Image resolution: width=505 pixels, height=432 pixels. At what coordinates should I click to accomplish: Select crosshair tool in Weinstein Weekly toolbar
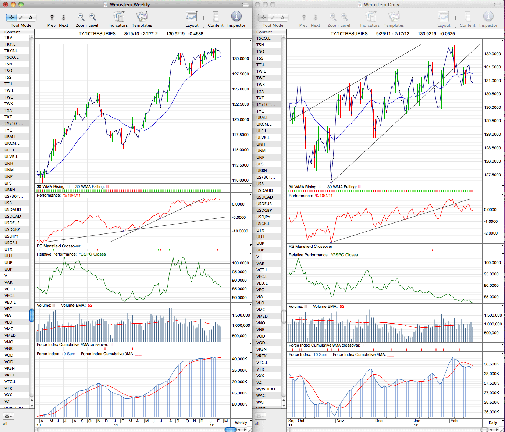(11, 17)
